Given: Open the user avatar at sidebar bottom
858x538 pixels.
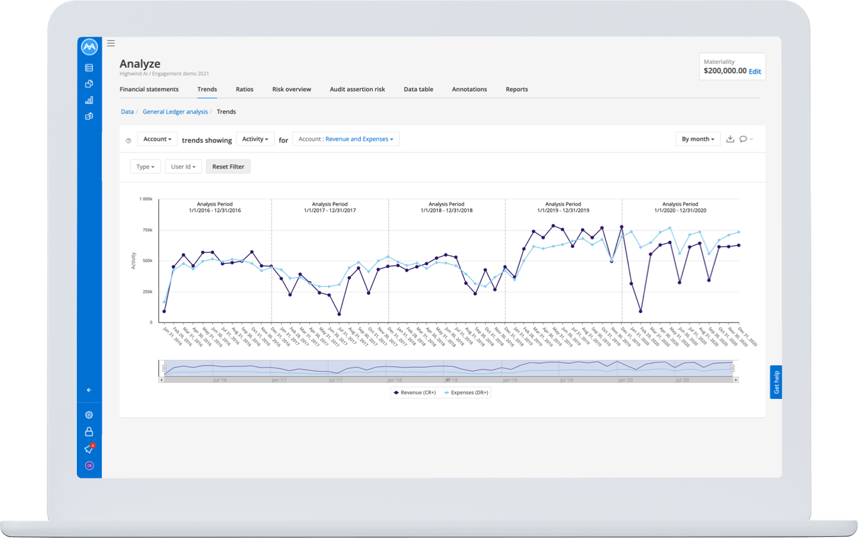Looking at the screenshot, I should tap(89, 466).
